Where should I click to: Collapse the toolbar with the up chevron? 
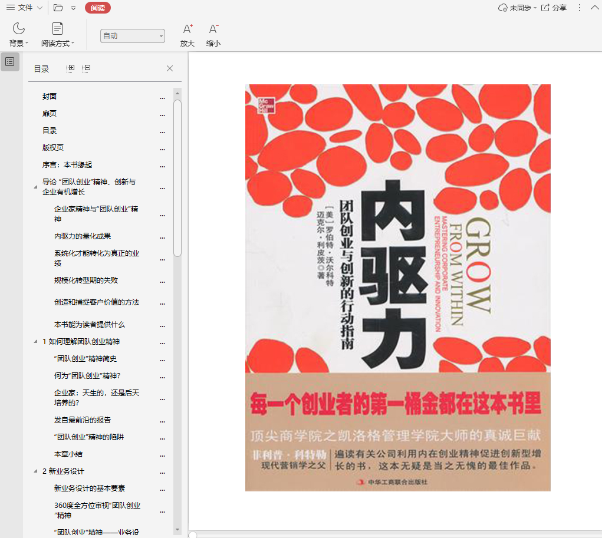click(x=595, y=8)
